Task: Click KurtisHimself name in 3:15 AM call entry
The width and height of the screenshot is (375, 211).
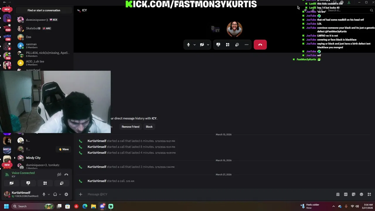Action: [x=97, y=181]
